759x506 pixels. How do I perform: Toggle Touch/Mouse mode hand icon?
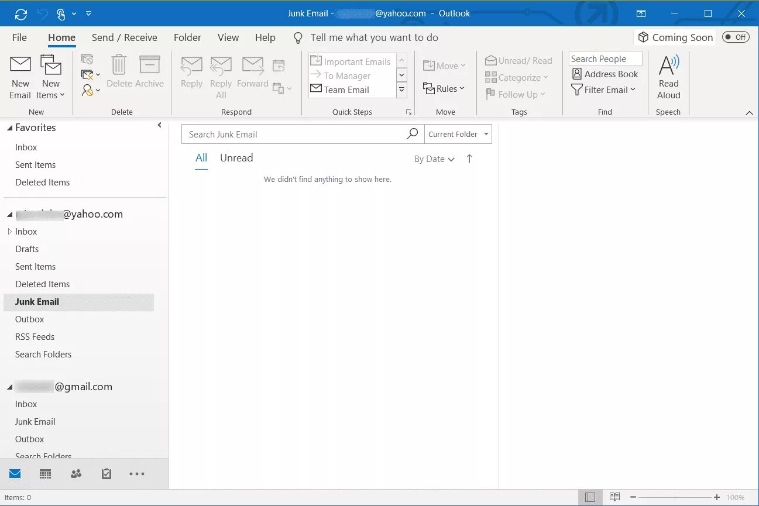click(x=61, y=13)
